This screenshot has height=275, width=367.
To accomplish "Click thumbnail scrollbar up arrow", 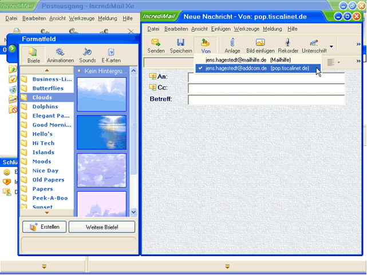I will point(133,71).
